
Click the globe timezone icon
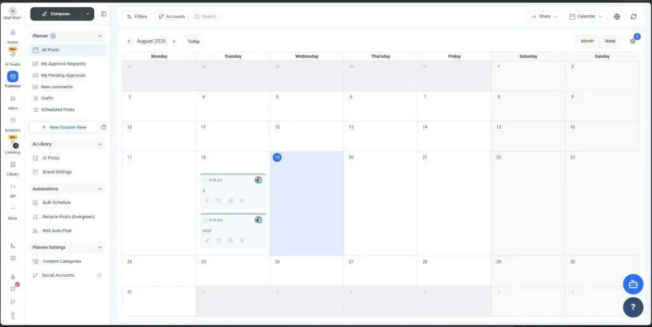pos(616,17)
